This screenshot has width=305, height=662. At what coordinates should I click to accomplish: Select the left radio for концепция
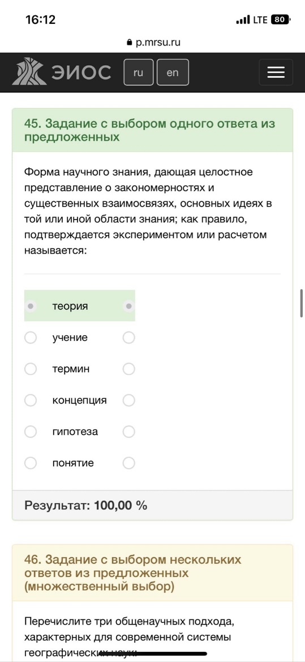[31, 400]
